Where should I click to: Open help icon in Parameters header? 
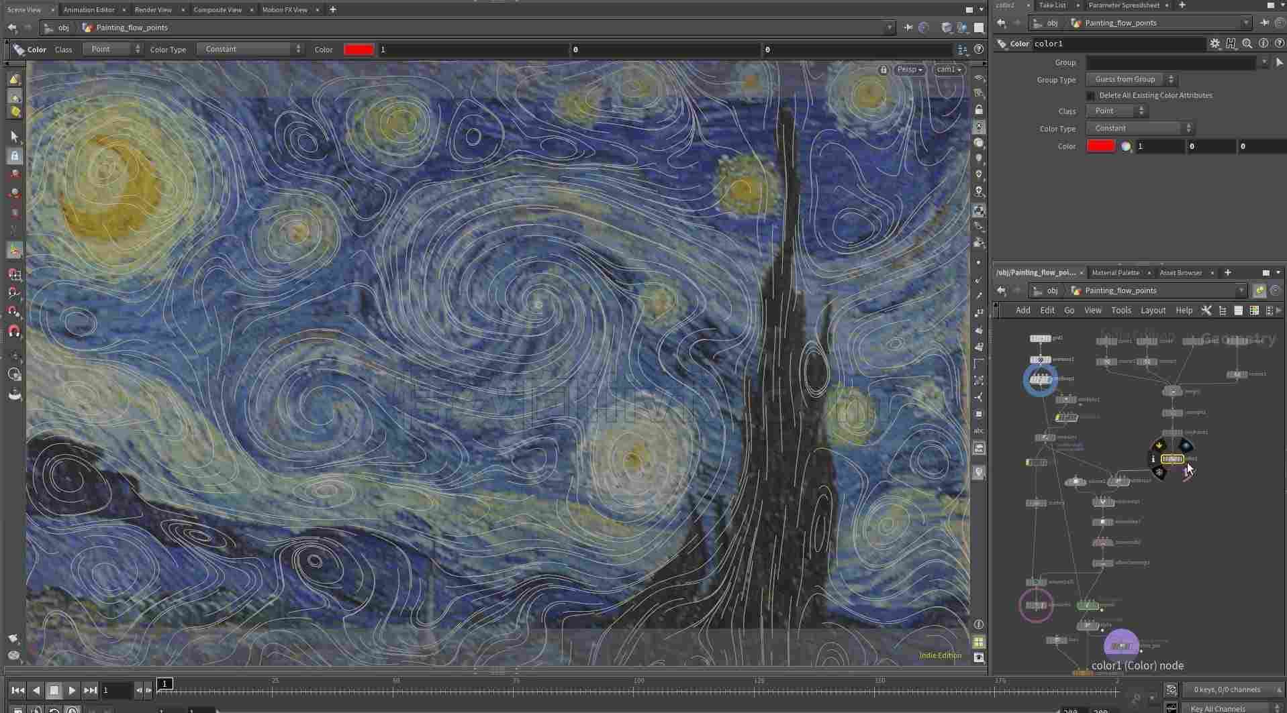1279,44
